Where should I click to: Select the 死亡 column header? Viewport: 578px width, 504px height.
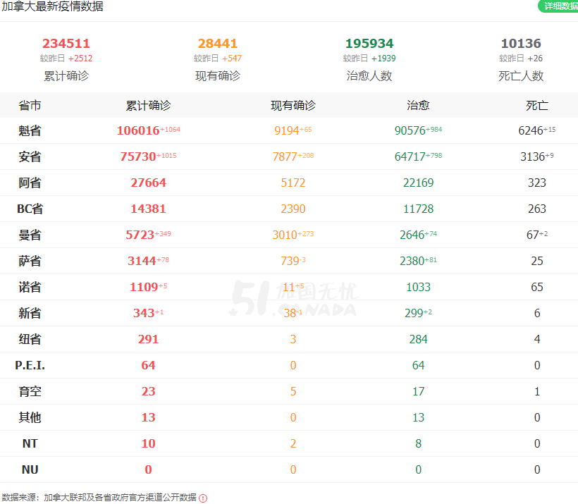(536, 106)
